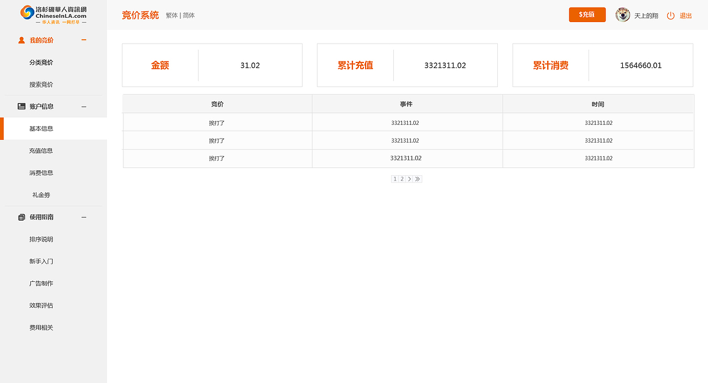
Task: Collapse the 账户信息 section with minus
Action: 84,107
